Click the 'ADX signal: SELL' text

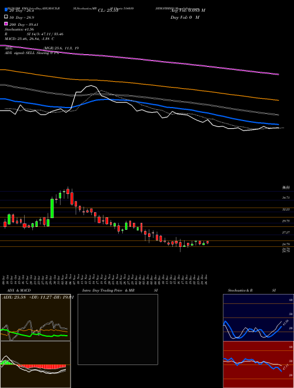[31, 53]
